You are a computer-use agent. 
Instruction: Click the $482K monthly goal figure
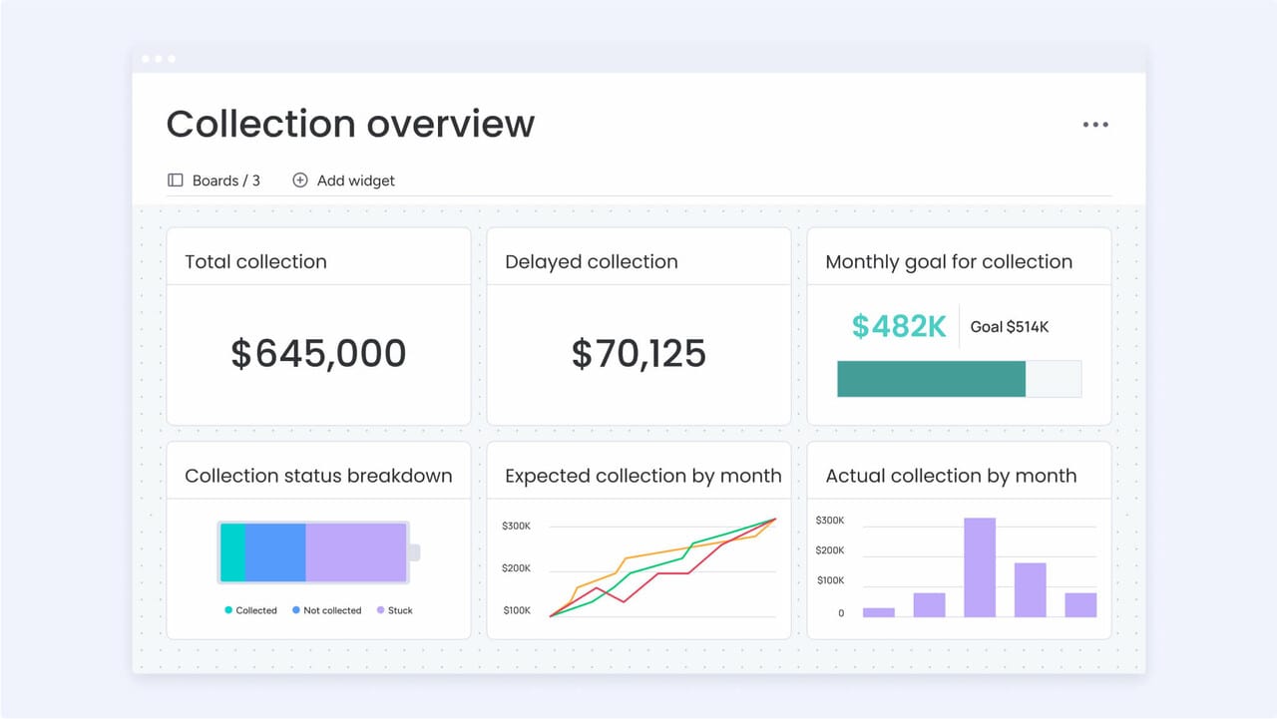click(897, 326)
